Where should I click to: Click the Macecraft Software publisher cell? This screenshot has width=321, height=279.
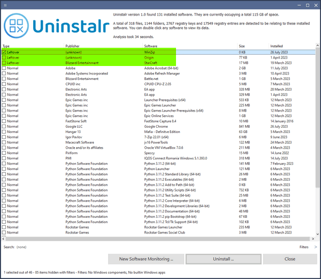tap(80, 143)
